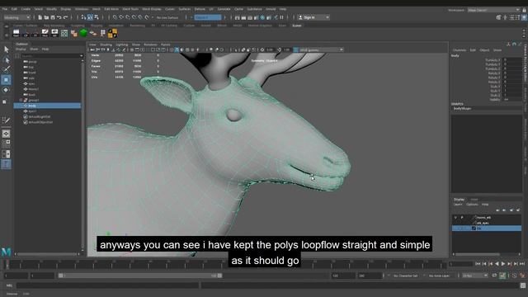Open the viewport Shading menu
528x297 pixels.
(x=106, y=45)
